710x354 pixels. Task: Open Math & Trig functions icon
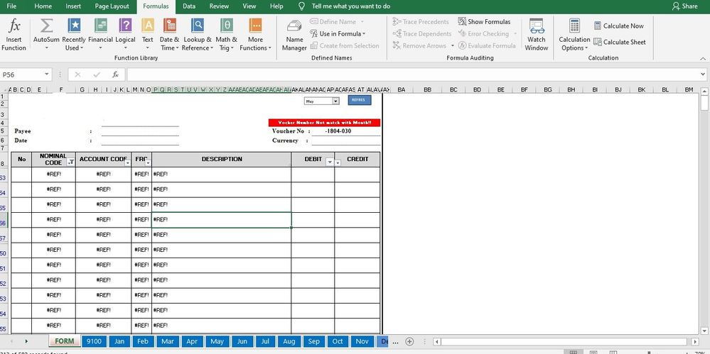pos(227,26)
